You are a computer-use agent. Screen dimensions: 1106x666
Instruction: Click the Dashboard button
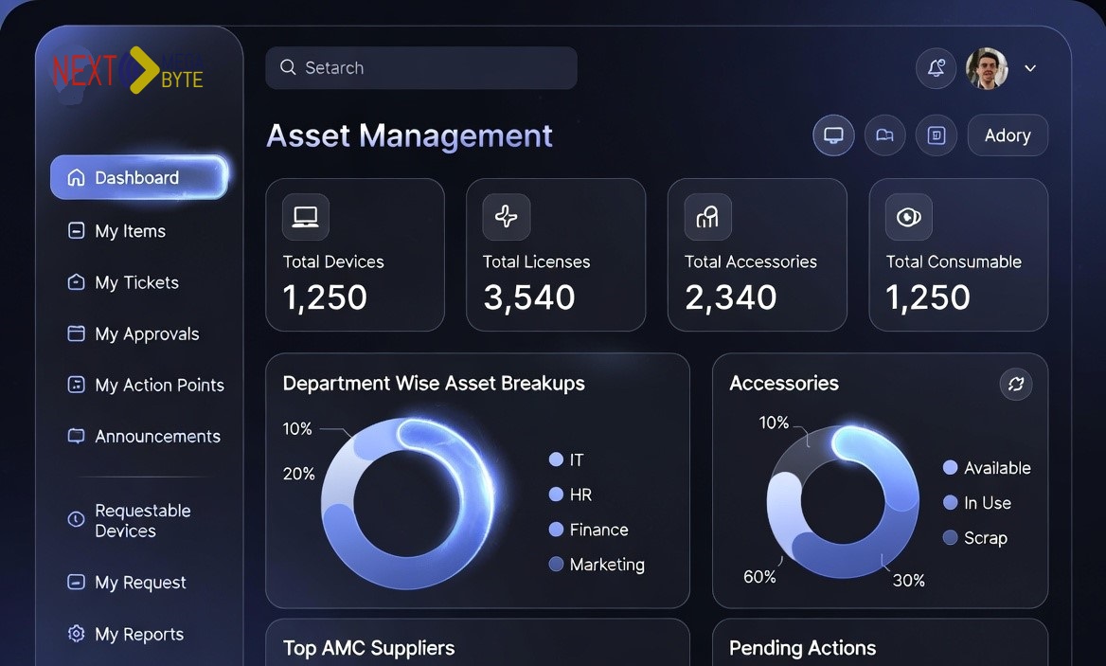point(138,177)
